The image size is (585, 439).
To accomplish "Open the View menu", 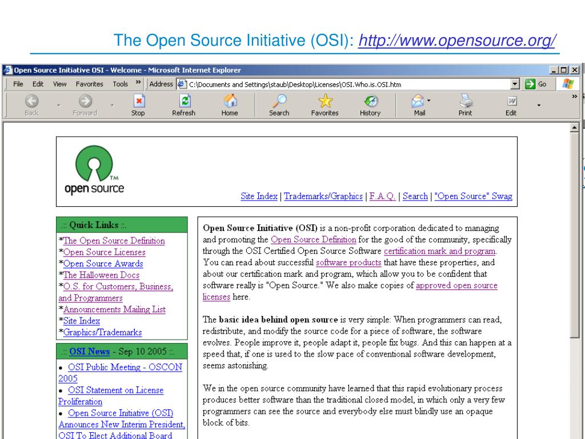I will pyautogui.click(x=59, y=84).
